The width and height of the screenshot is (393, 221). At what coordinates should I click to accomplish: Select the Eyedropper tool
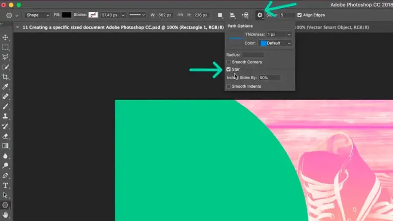[5, 87]
